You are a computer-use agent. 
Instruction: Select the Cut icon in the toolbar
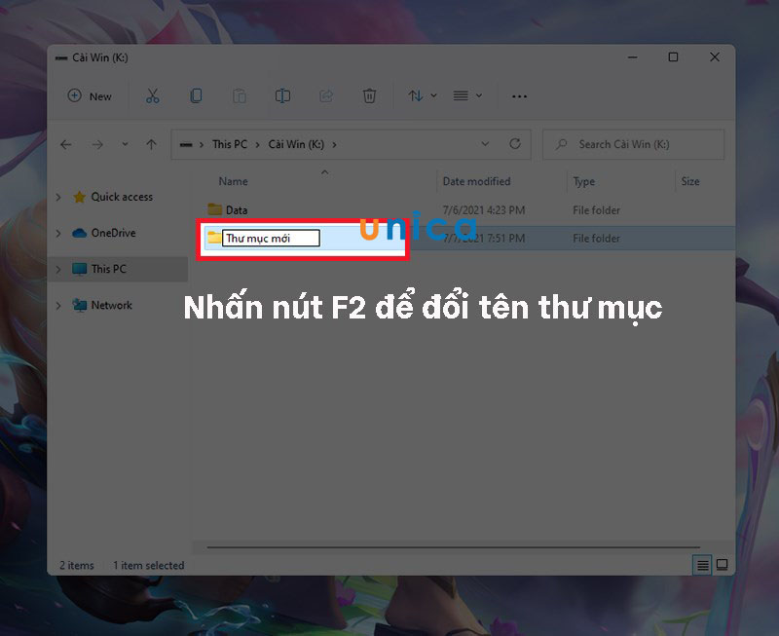coord(153,95)
